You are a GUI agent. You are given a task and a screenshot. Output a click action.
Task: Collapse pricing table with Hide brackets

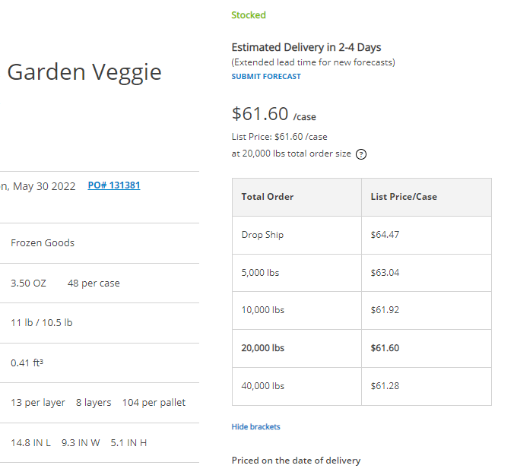pyautogui.click(x=255, y=427)
